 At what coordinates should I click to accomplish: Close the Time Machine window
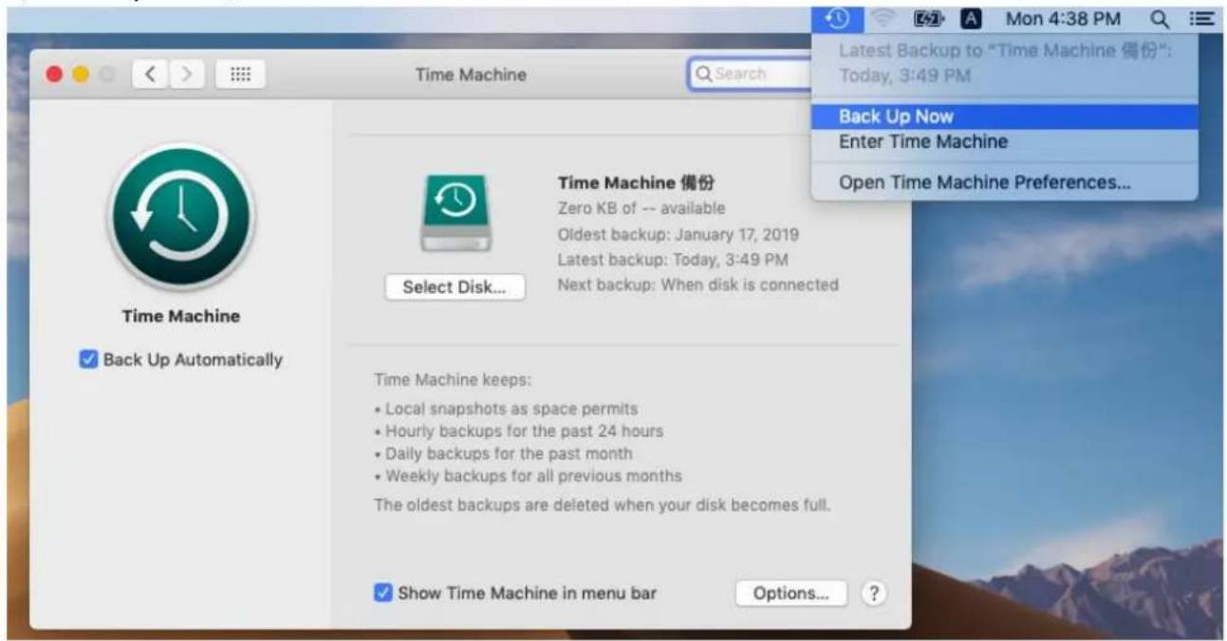pyautogui.click(x=53, y=74)
